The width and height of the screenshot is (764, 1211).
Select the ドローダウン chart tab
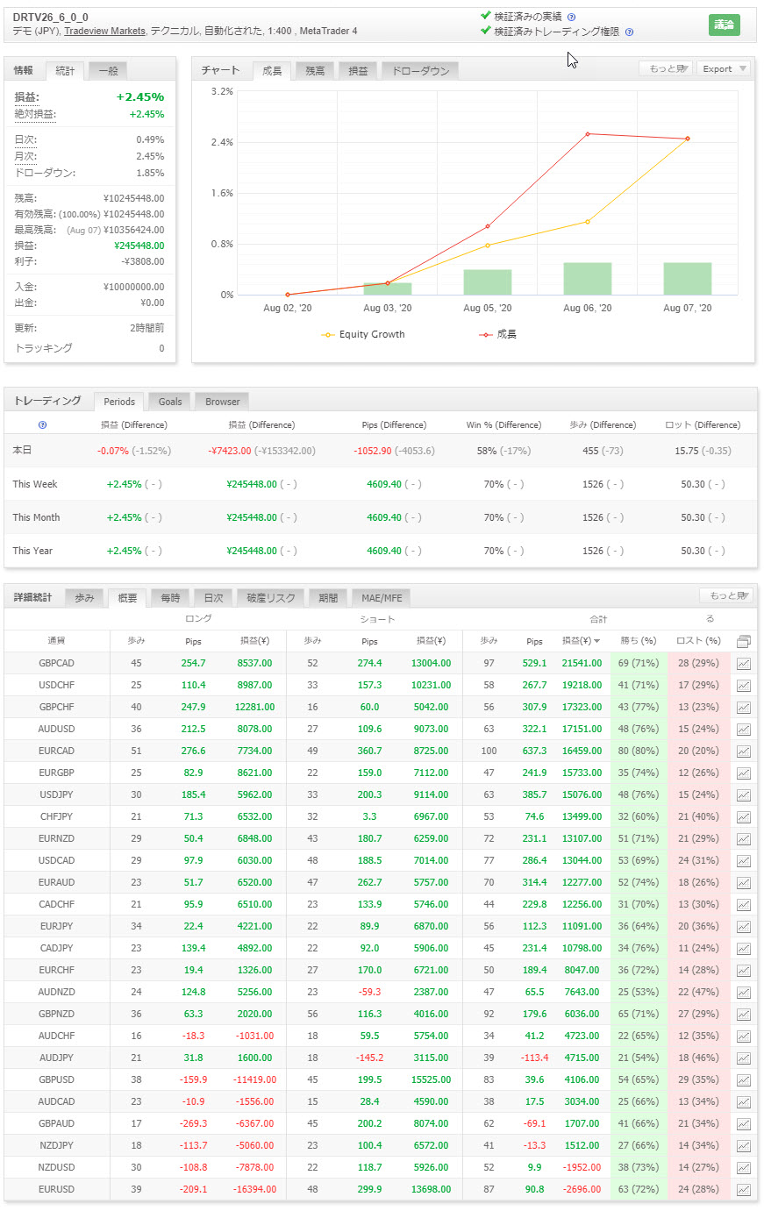click(420, 71)
